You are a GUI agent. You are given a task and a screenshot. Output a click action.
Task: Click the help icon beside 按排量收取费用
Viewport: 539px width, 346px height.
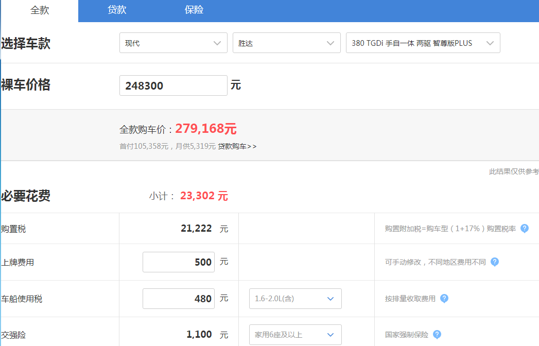click(444, 299)
